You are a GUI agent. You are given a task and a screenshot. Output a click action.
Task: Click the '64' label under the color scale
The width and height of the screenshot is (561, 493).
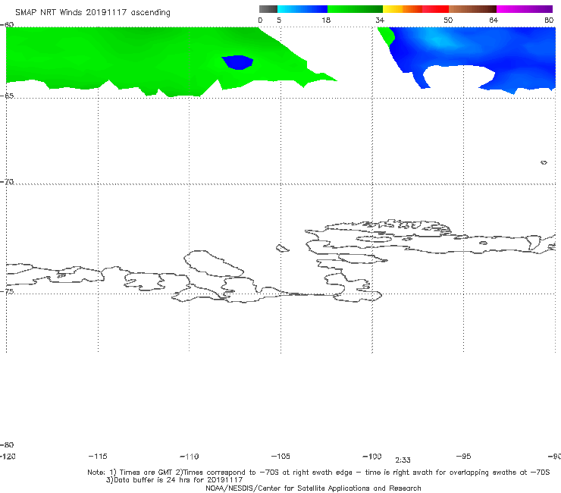pyautogui.click(x=494, y=20)
